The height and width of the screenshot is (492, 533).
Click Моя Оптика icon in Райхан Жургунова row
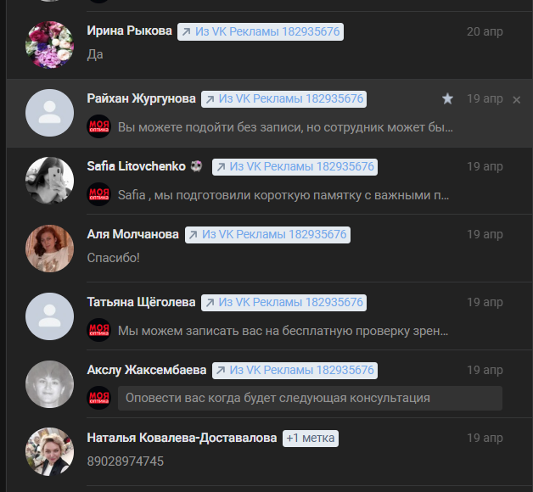[x=99, y=126]
